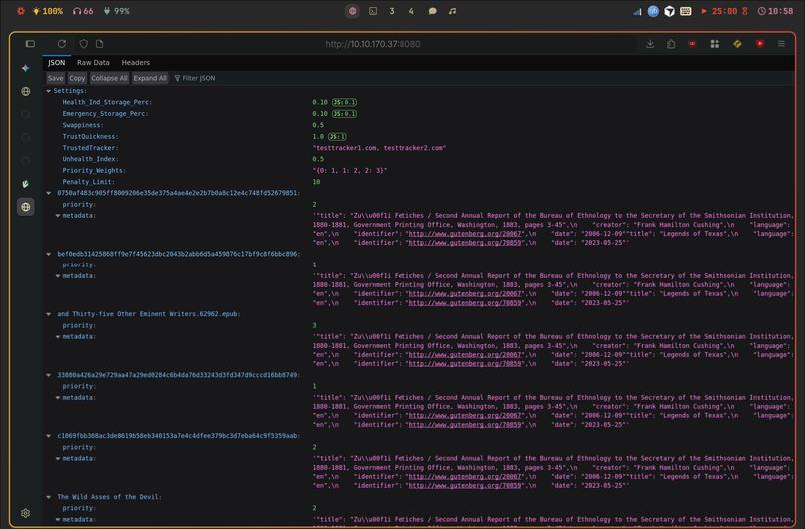Open gutenberg.org/70859 link under the c1069fbb368ac entry
This screenshot has width=805, height=529.
pyautogui.click(x=466, y=486)
